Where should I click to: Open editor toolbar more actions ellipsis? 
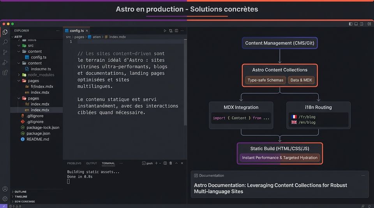coord(182,31)
